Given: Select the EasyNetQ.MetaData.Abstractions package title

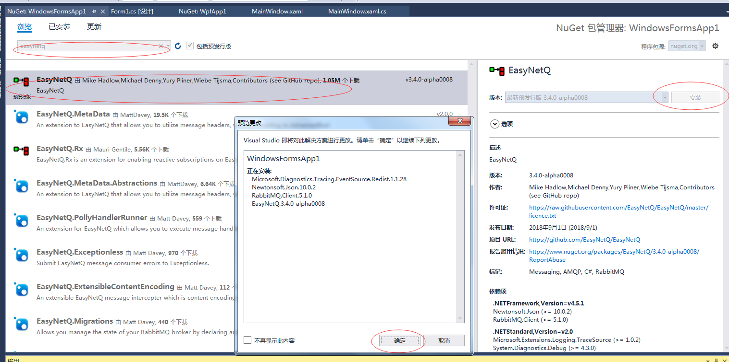Looking at the screenshot, I should click(x=97, y=183).
